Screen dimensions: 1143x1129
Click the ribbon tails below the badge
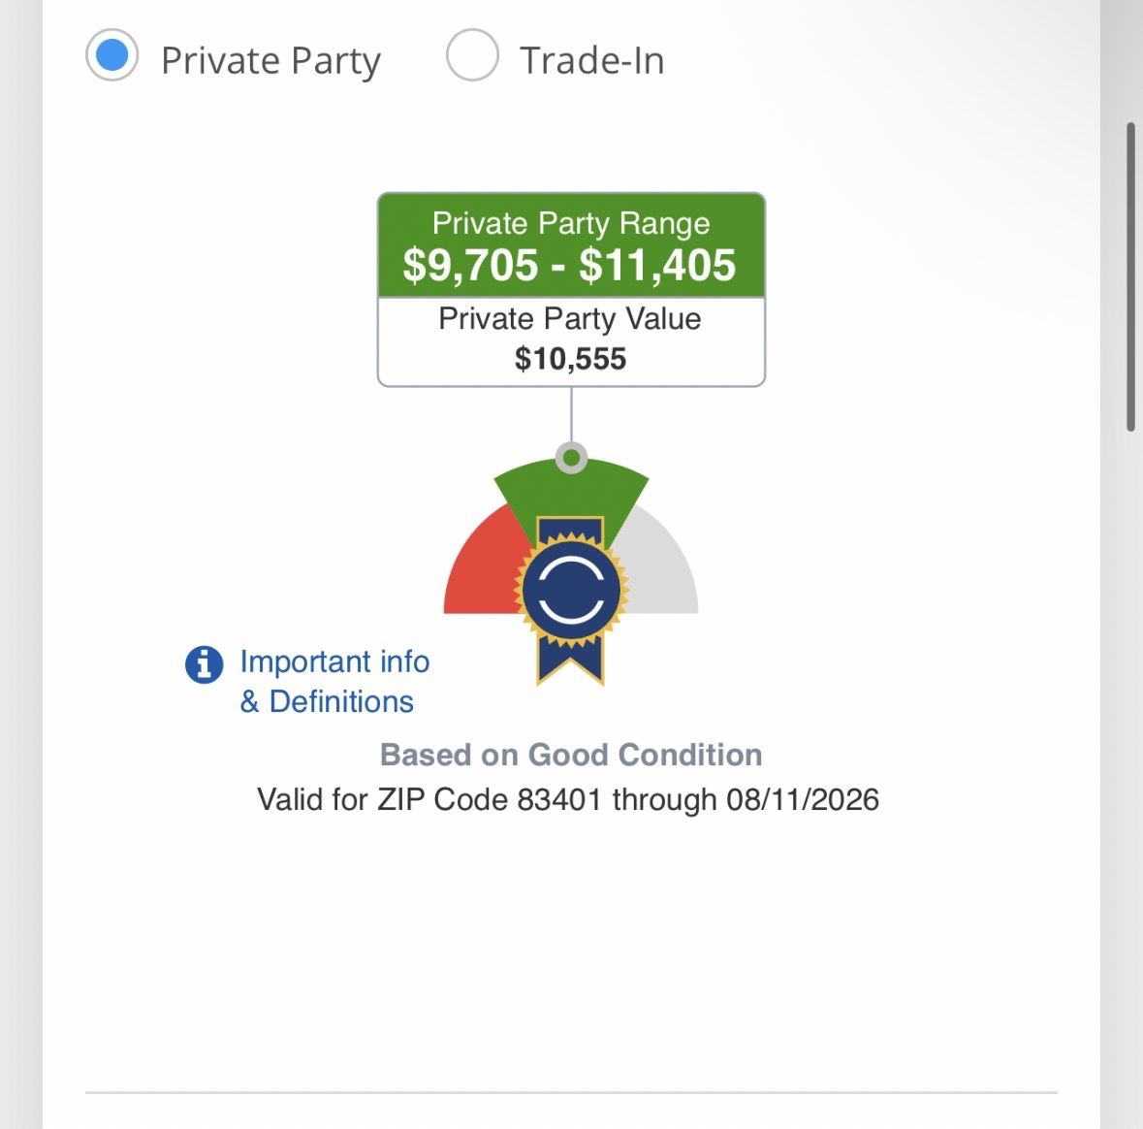click(571, 661)
